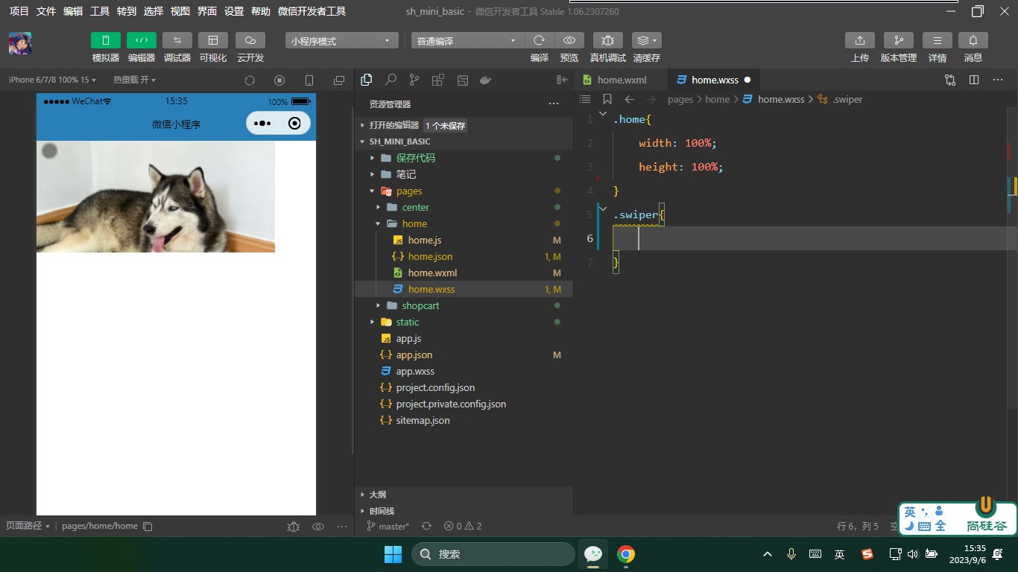Toggle the 编辑器 editor panel button
Screen dimensions: 1018x572
click(142, 40)
